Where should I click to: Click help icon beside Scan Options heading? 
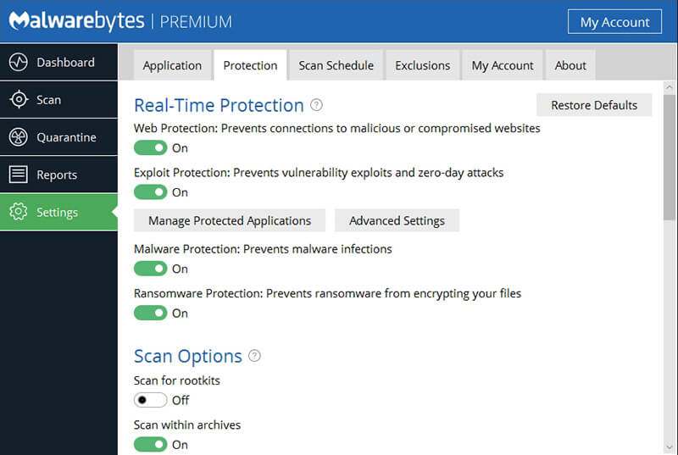[x=254, y=356]
